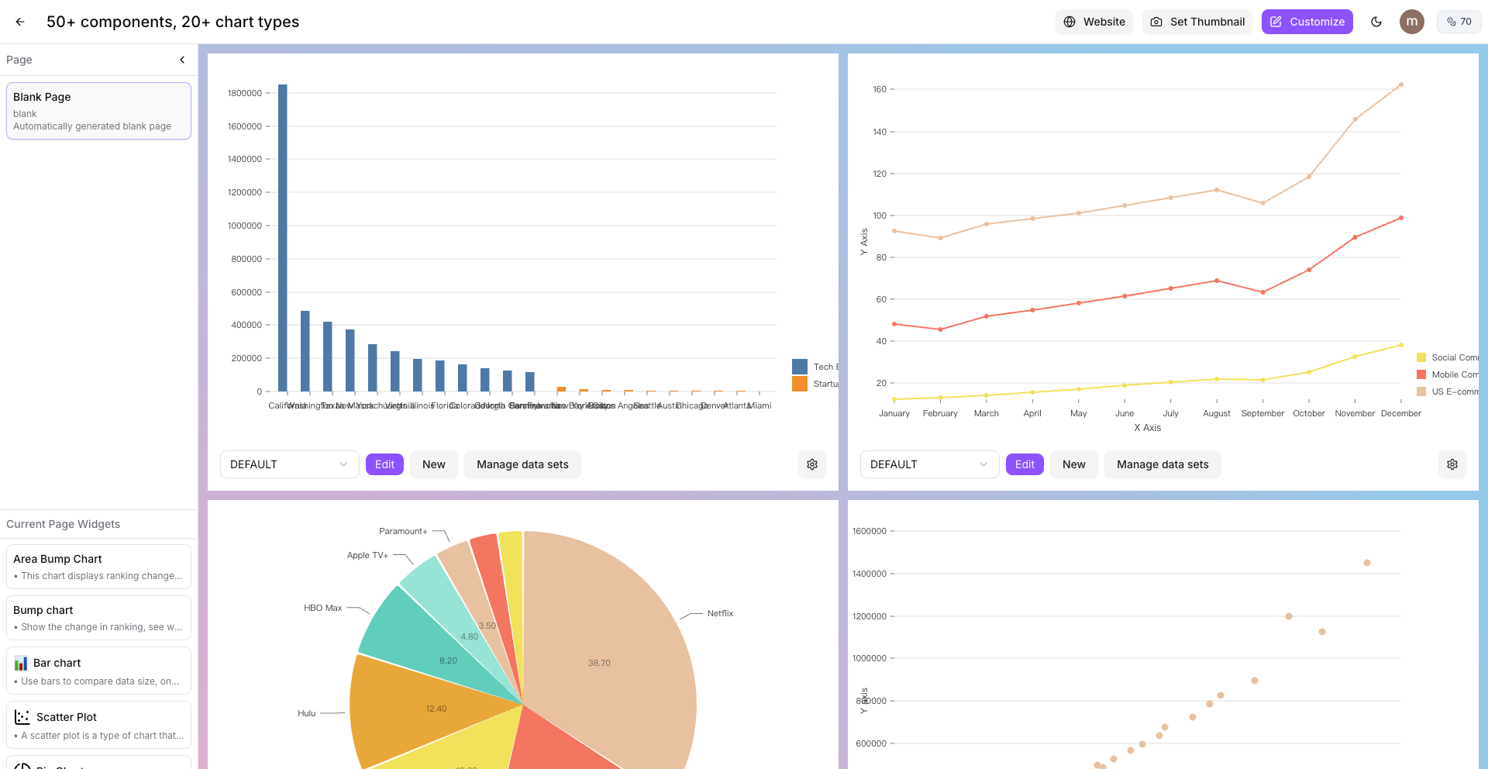Open the Website link button
The height and width of the screenshot is (769, 1488).
1094,22
